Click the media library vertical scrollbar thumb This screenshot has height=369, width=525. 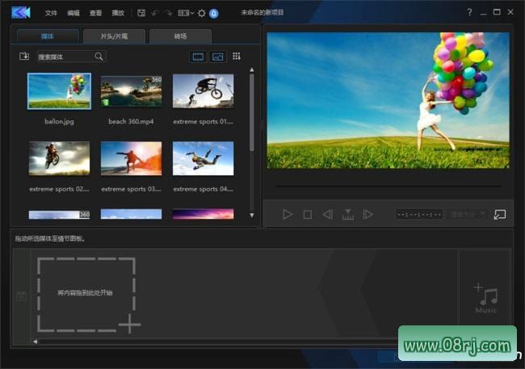pos(252,112)
